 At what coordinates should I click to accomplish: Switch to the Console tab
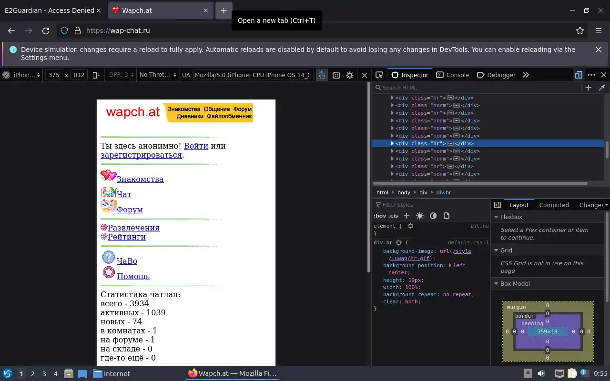(x=452, y=75)
